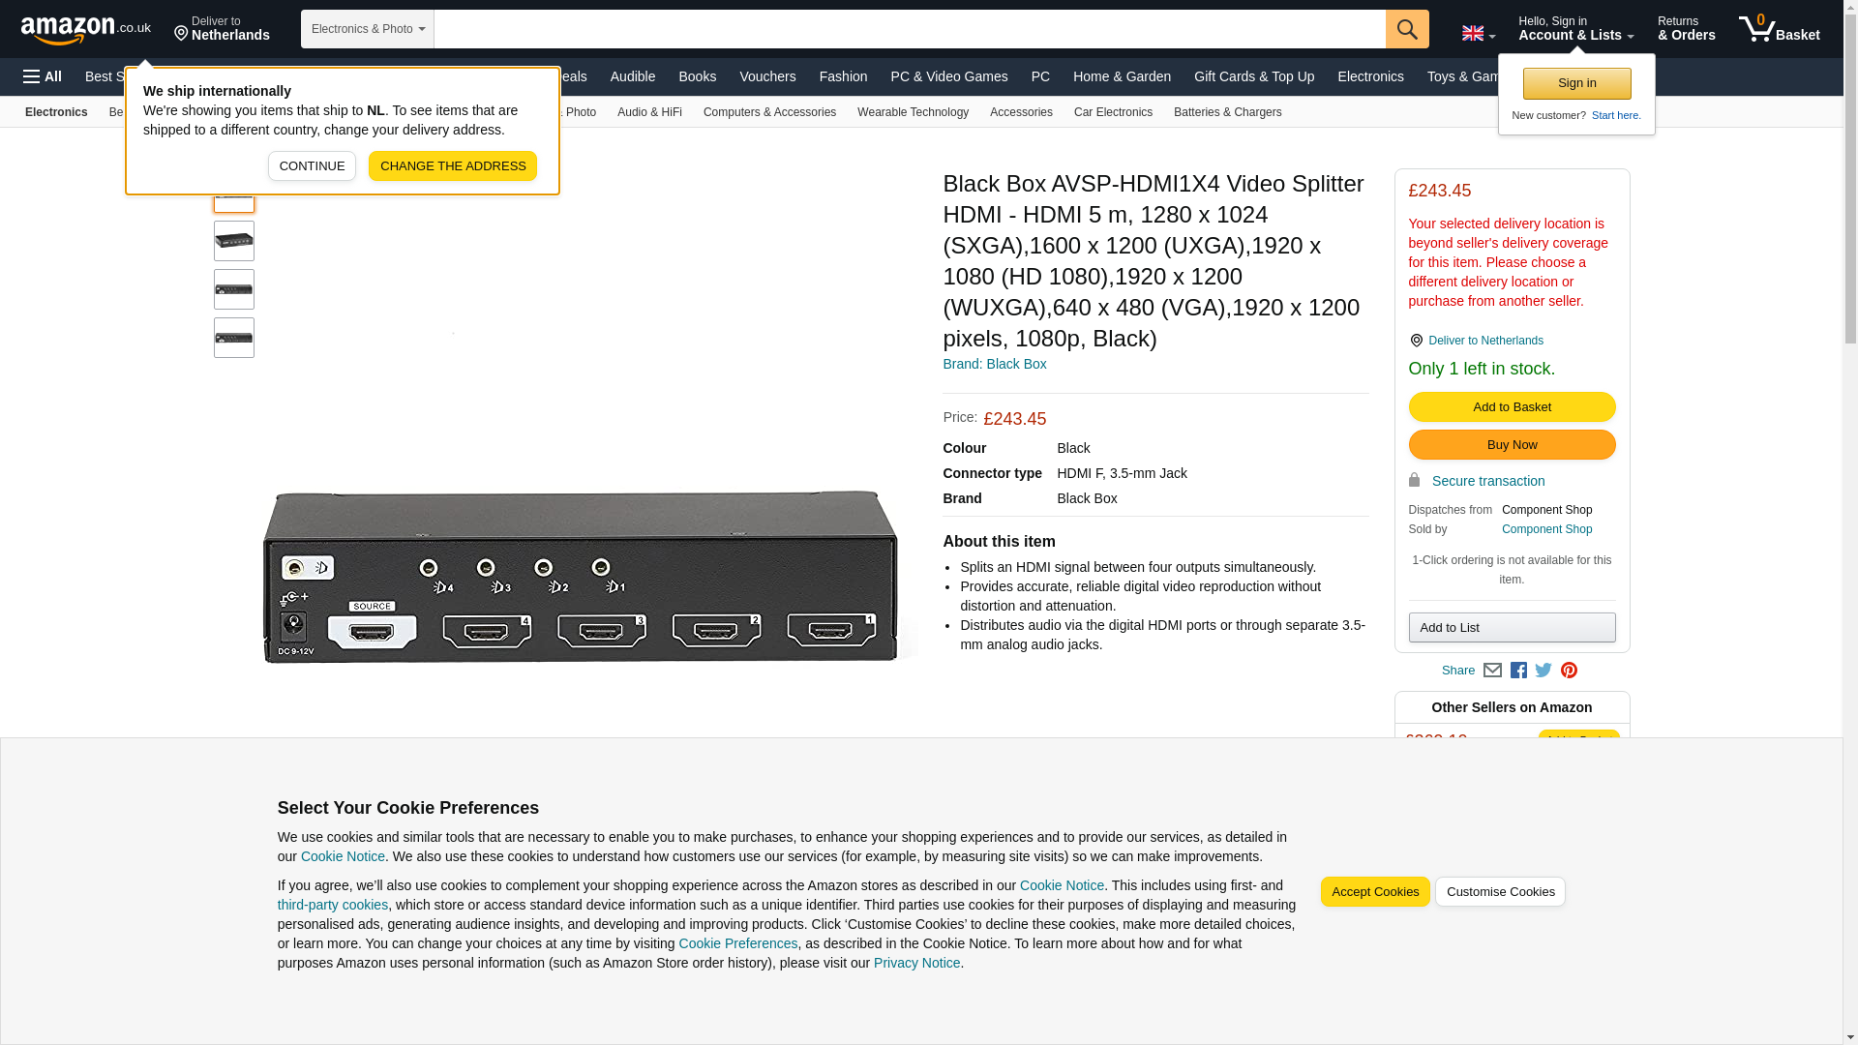Viewport: 1858px width, 1045px height.
Task: Expand Electronics & Photo search category dropdown
Action: (367, 29)
